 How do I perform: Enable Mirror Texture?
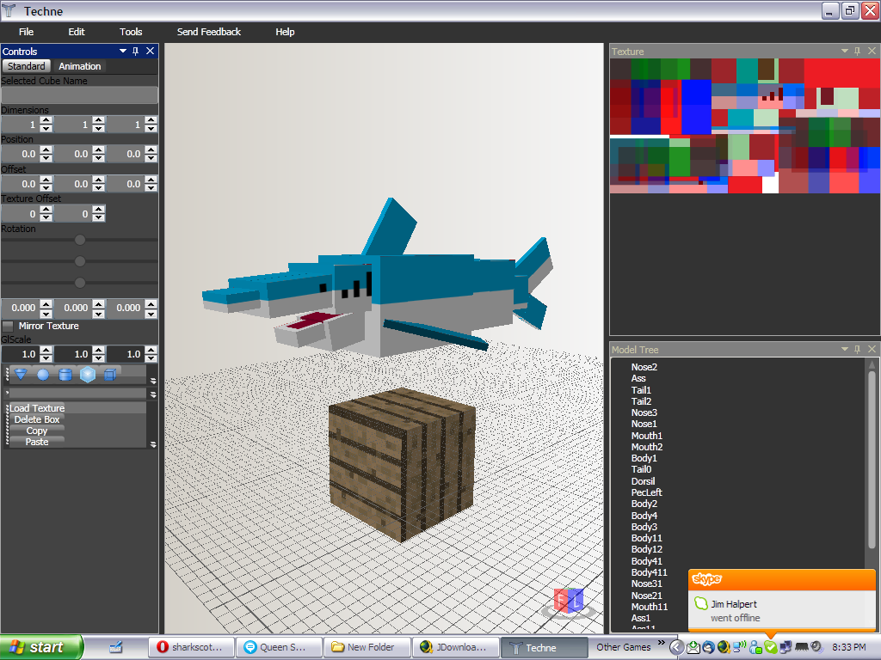pyautogui.click(x=6, y=327)
